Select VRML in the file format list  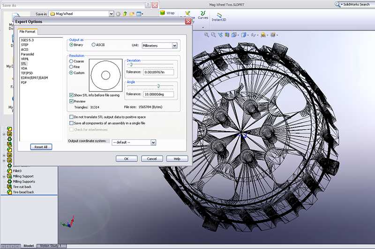pyautogui.click(x=25, y=59)
